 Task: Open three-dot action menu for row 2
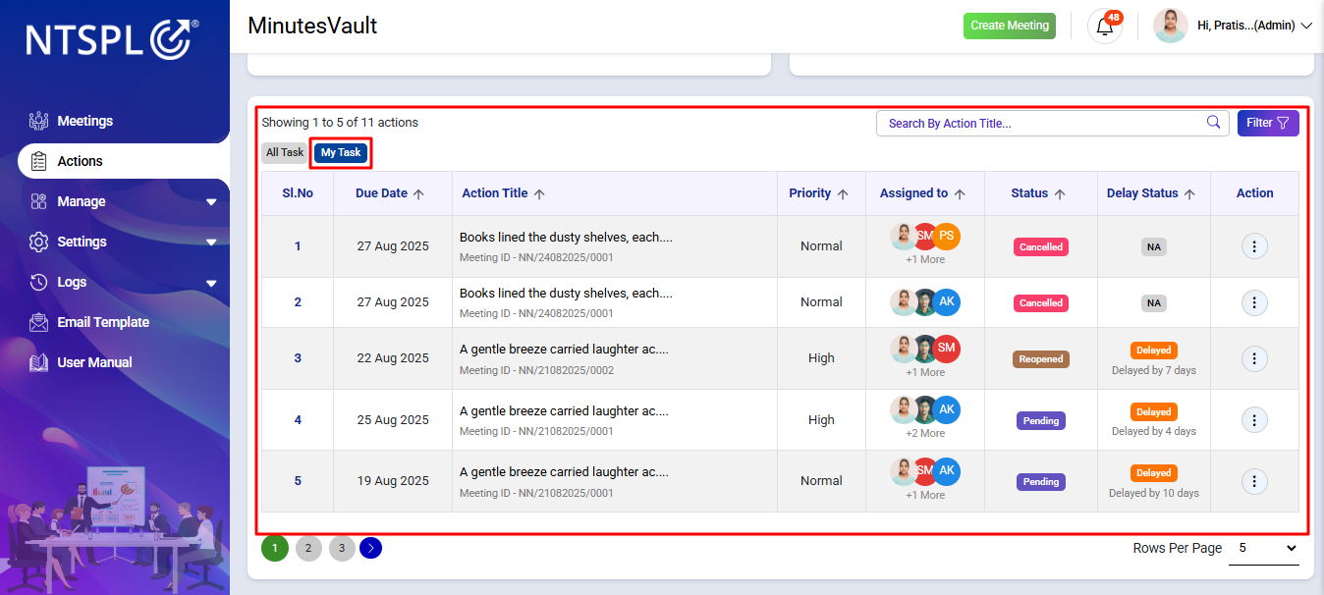(1254, 302)
